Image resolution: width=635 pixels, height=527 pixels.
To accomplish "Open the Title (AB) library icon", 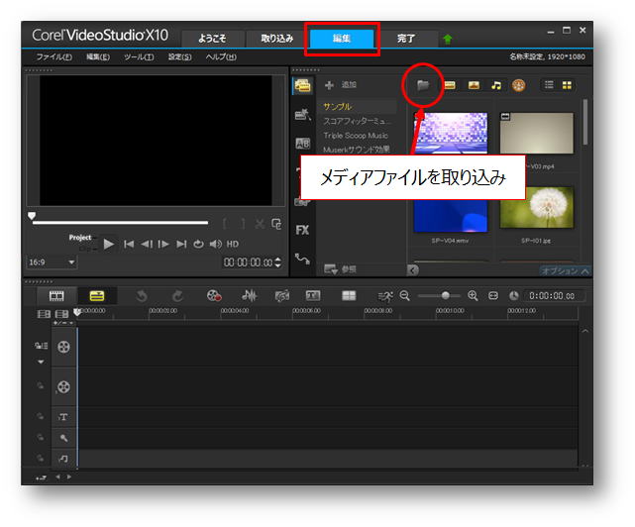I will 302,144.
